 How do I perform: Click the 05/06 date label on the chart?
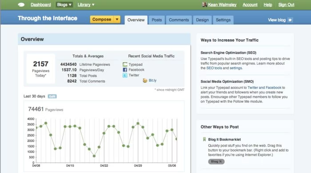[172, 165]
